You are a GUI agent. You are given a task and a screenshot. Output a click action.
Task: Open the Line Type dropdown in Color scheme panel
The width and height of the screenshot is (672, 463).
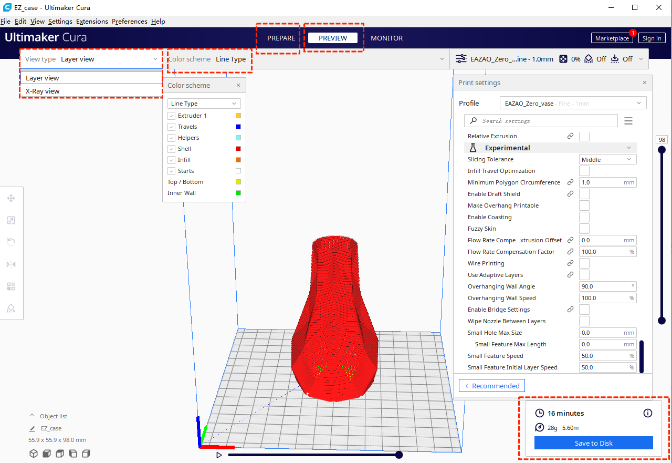(x=204, y=104)
